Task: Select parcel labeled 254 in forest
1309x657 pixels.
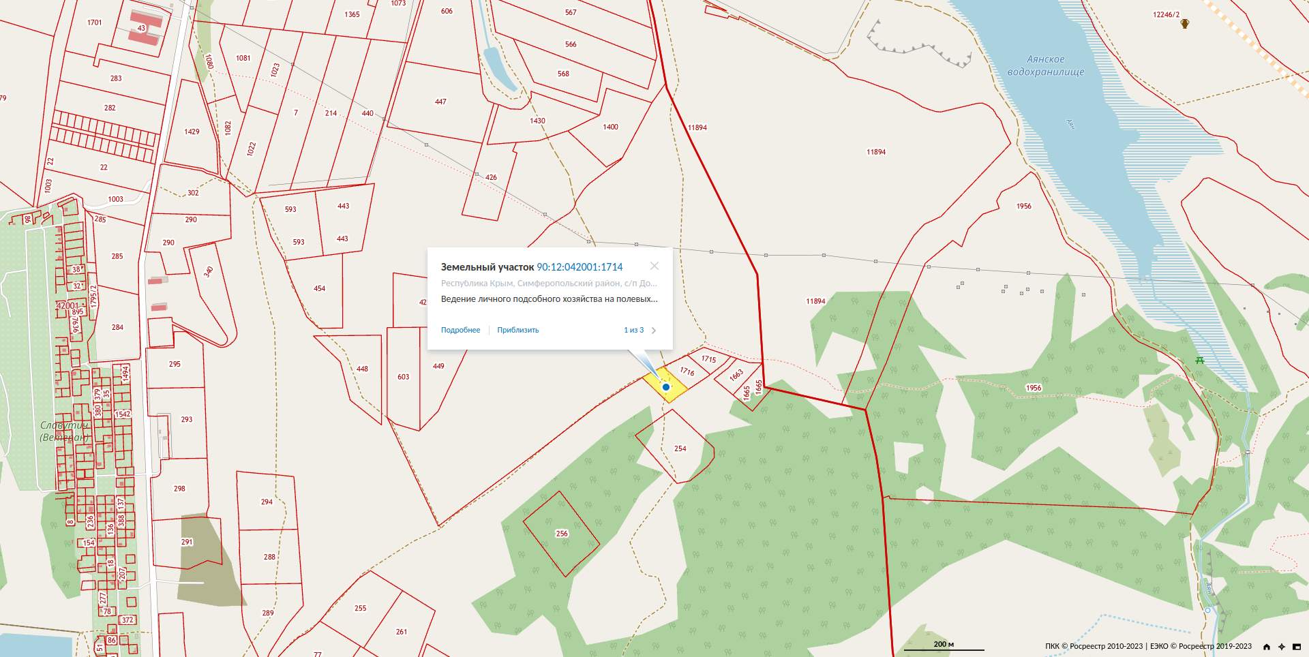Action: 680,448
